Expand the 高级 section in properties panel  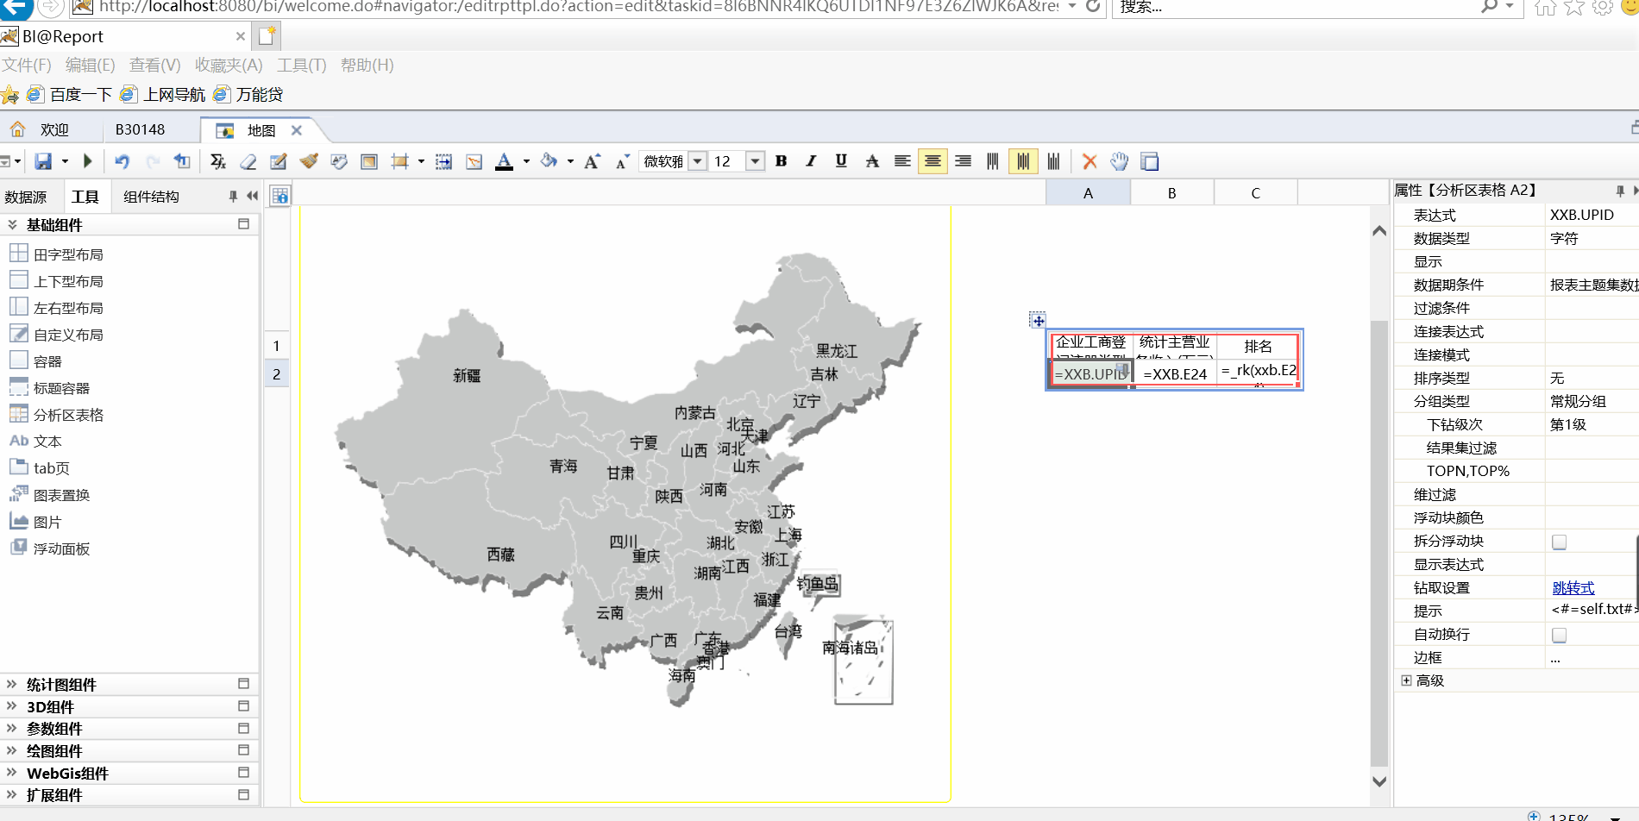click(1406, 680)
